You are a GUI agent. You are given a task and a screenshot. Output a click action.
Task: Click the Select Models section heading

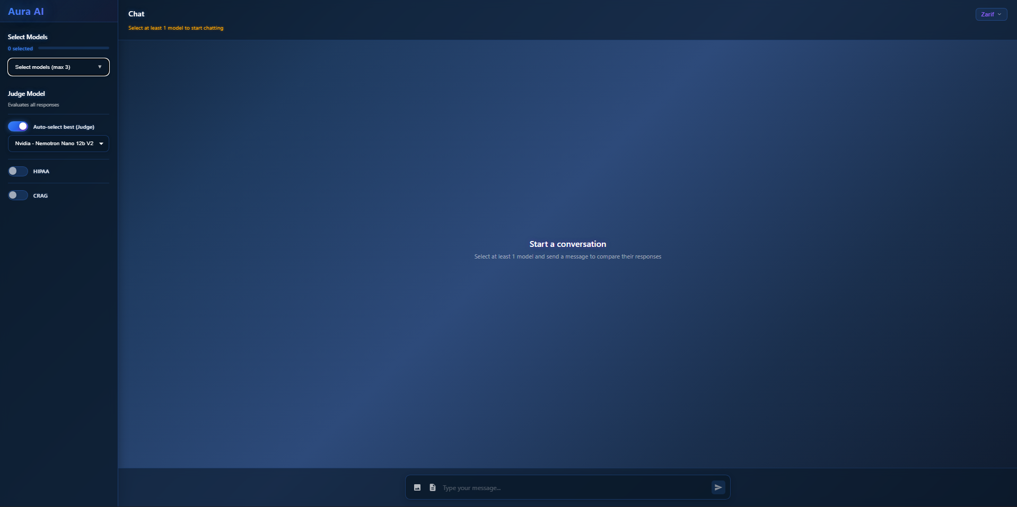(x=28, y=37)
